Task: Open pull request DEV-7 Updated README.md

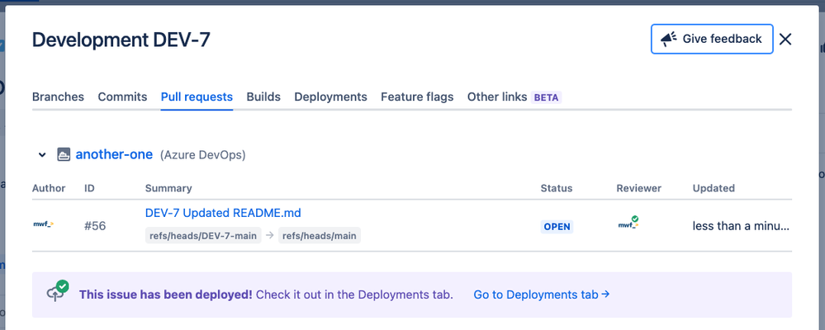Action: click(x=223, y=213)
